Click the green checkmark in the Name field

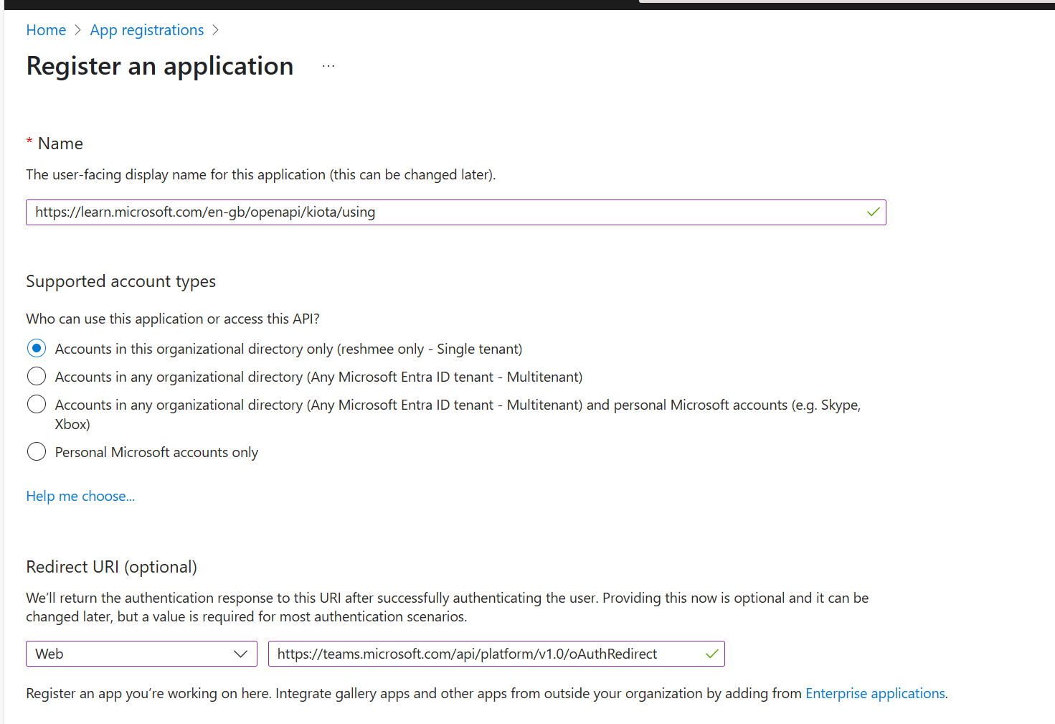[x=873, y=212]
